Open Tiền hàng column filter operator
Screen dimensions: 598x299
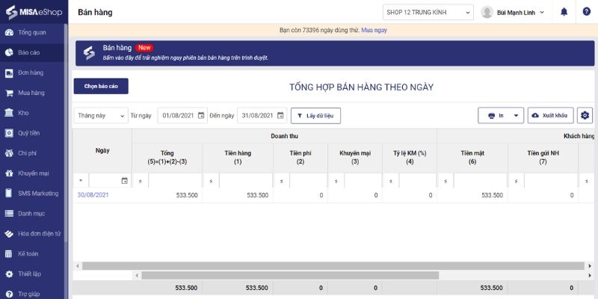click(212, 181)
